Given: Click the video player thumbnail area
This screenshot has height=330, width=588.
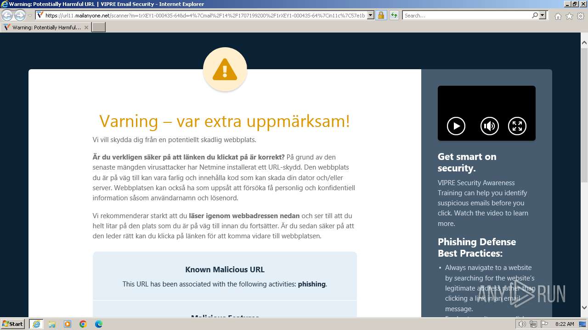Looking at the screenshot, I should tap(486, 113).
